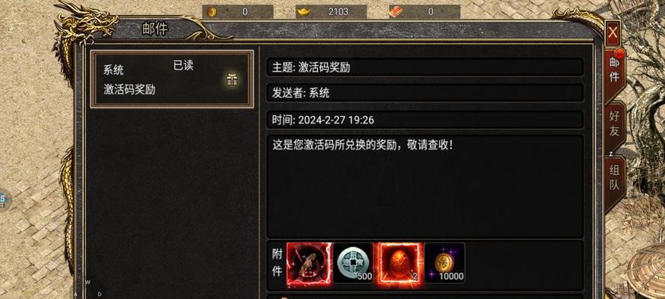665x299 pixels.
Task: Switch to the 组队 side tab
Action: [615, 177]
